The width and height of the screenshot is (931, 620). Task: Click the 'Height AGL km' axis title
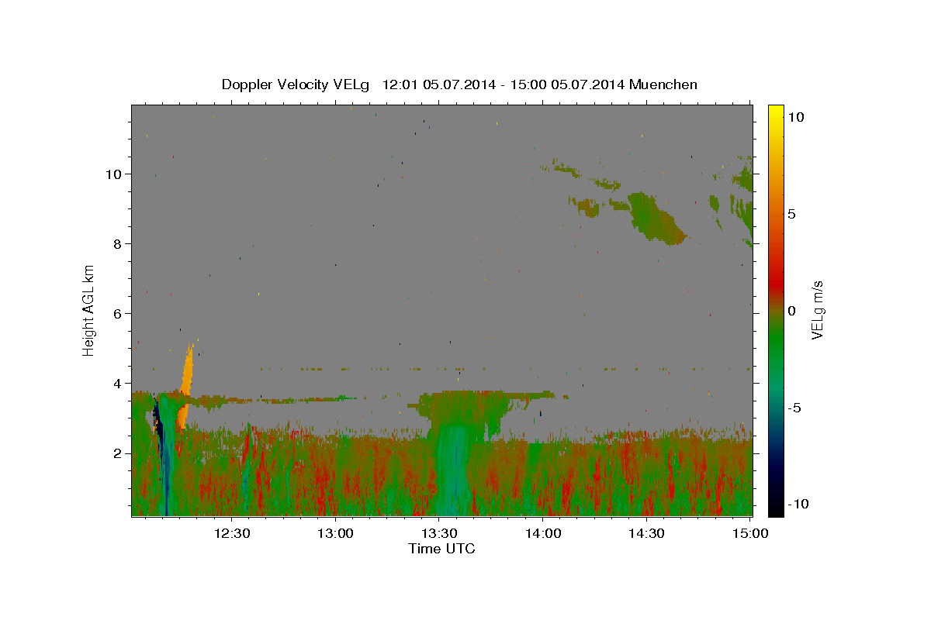coord(89,309)
